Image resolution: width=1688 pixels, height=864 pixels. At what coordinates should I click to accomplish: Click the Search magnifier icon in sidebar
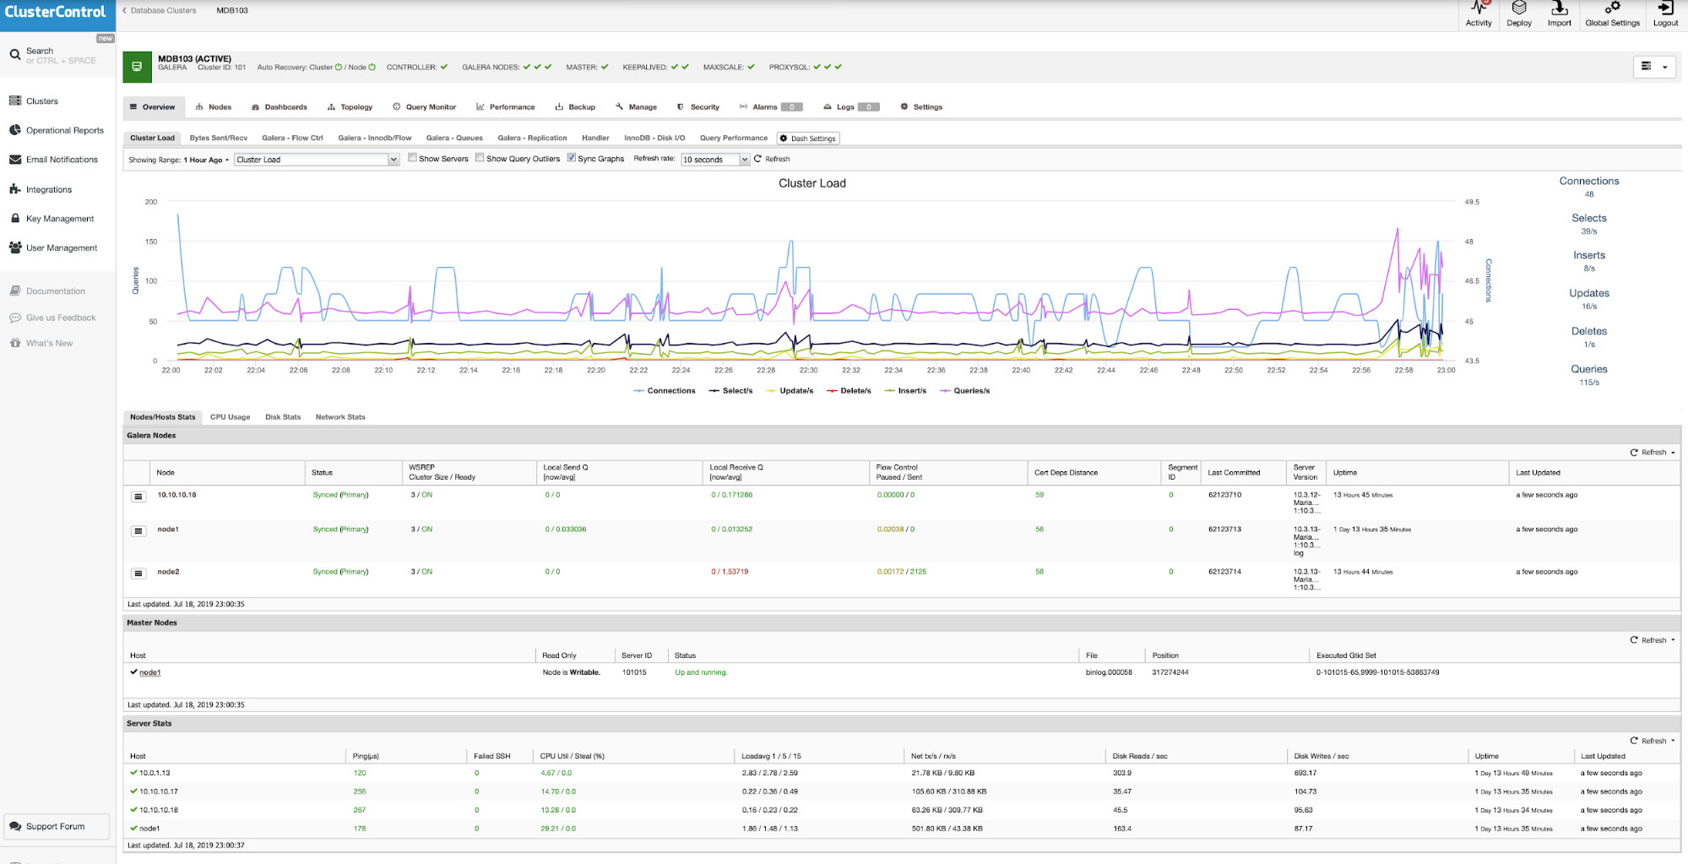point(15,55)
